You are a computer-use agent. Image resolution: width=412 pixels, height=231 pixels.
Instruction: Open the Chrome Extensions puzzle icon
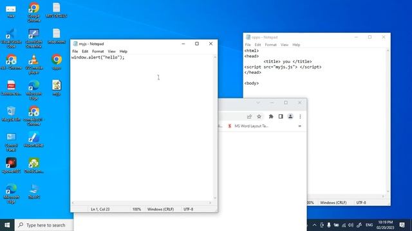(271, 117)
